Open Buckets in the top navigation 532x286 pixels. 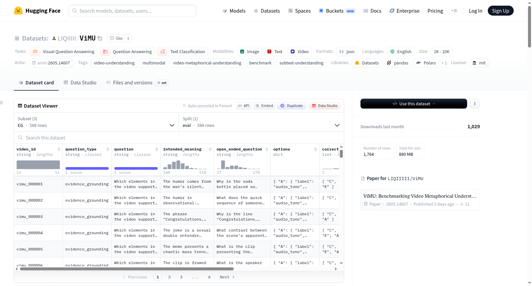pos(337,11)
